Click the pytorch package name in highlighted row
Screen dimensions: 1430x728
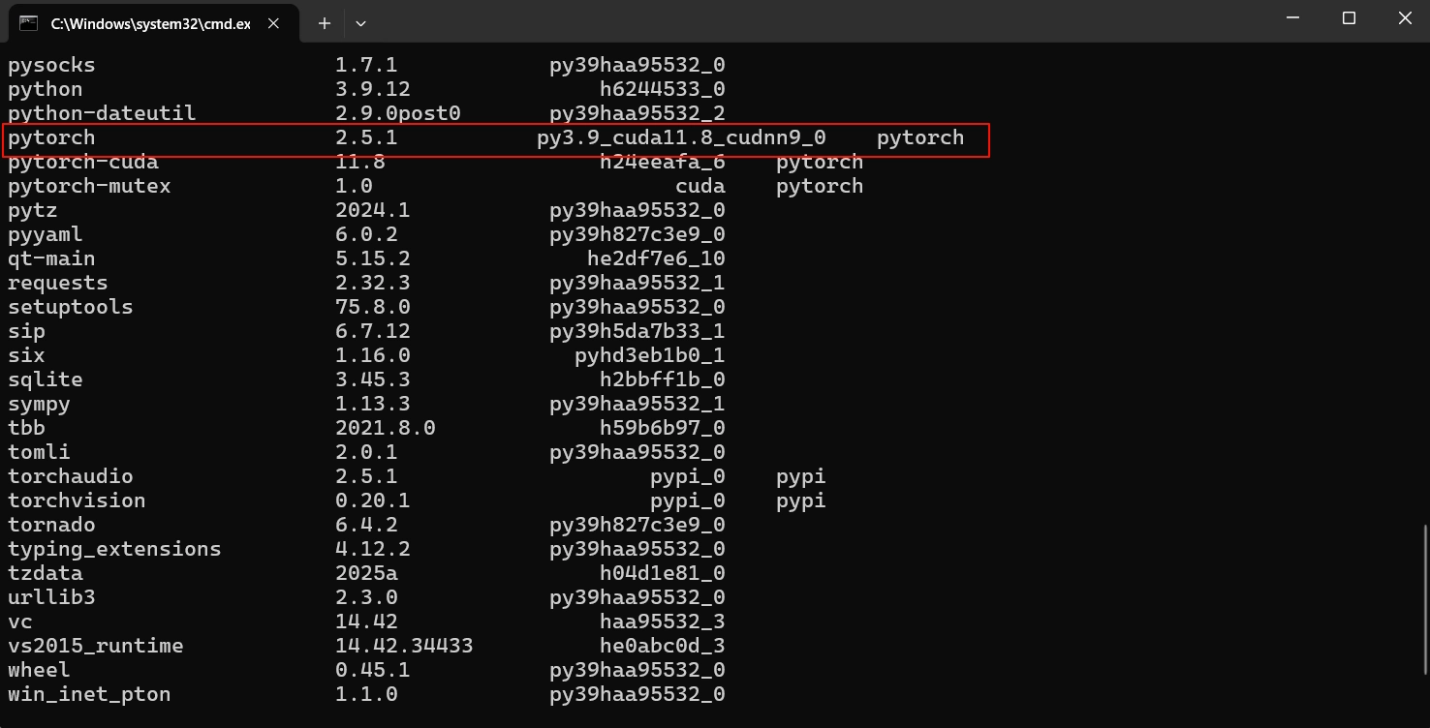51,138
